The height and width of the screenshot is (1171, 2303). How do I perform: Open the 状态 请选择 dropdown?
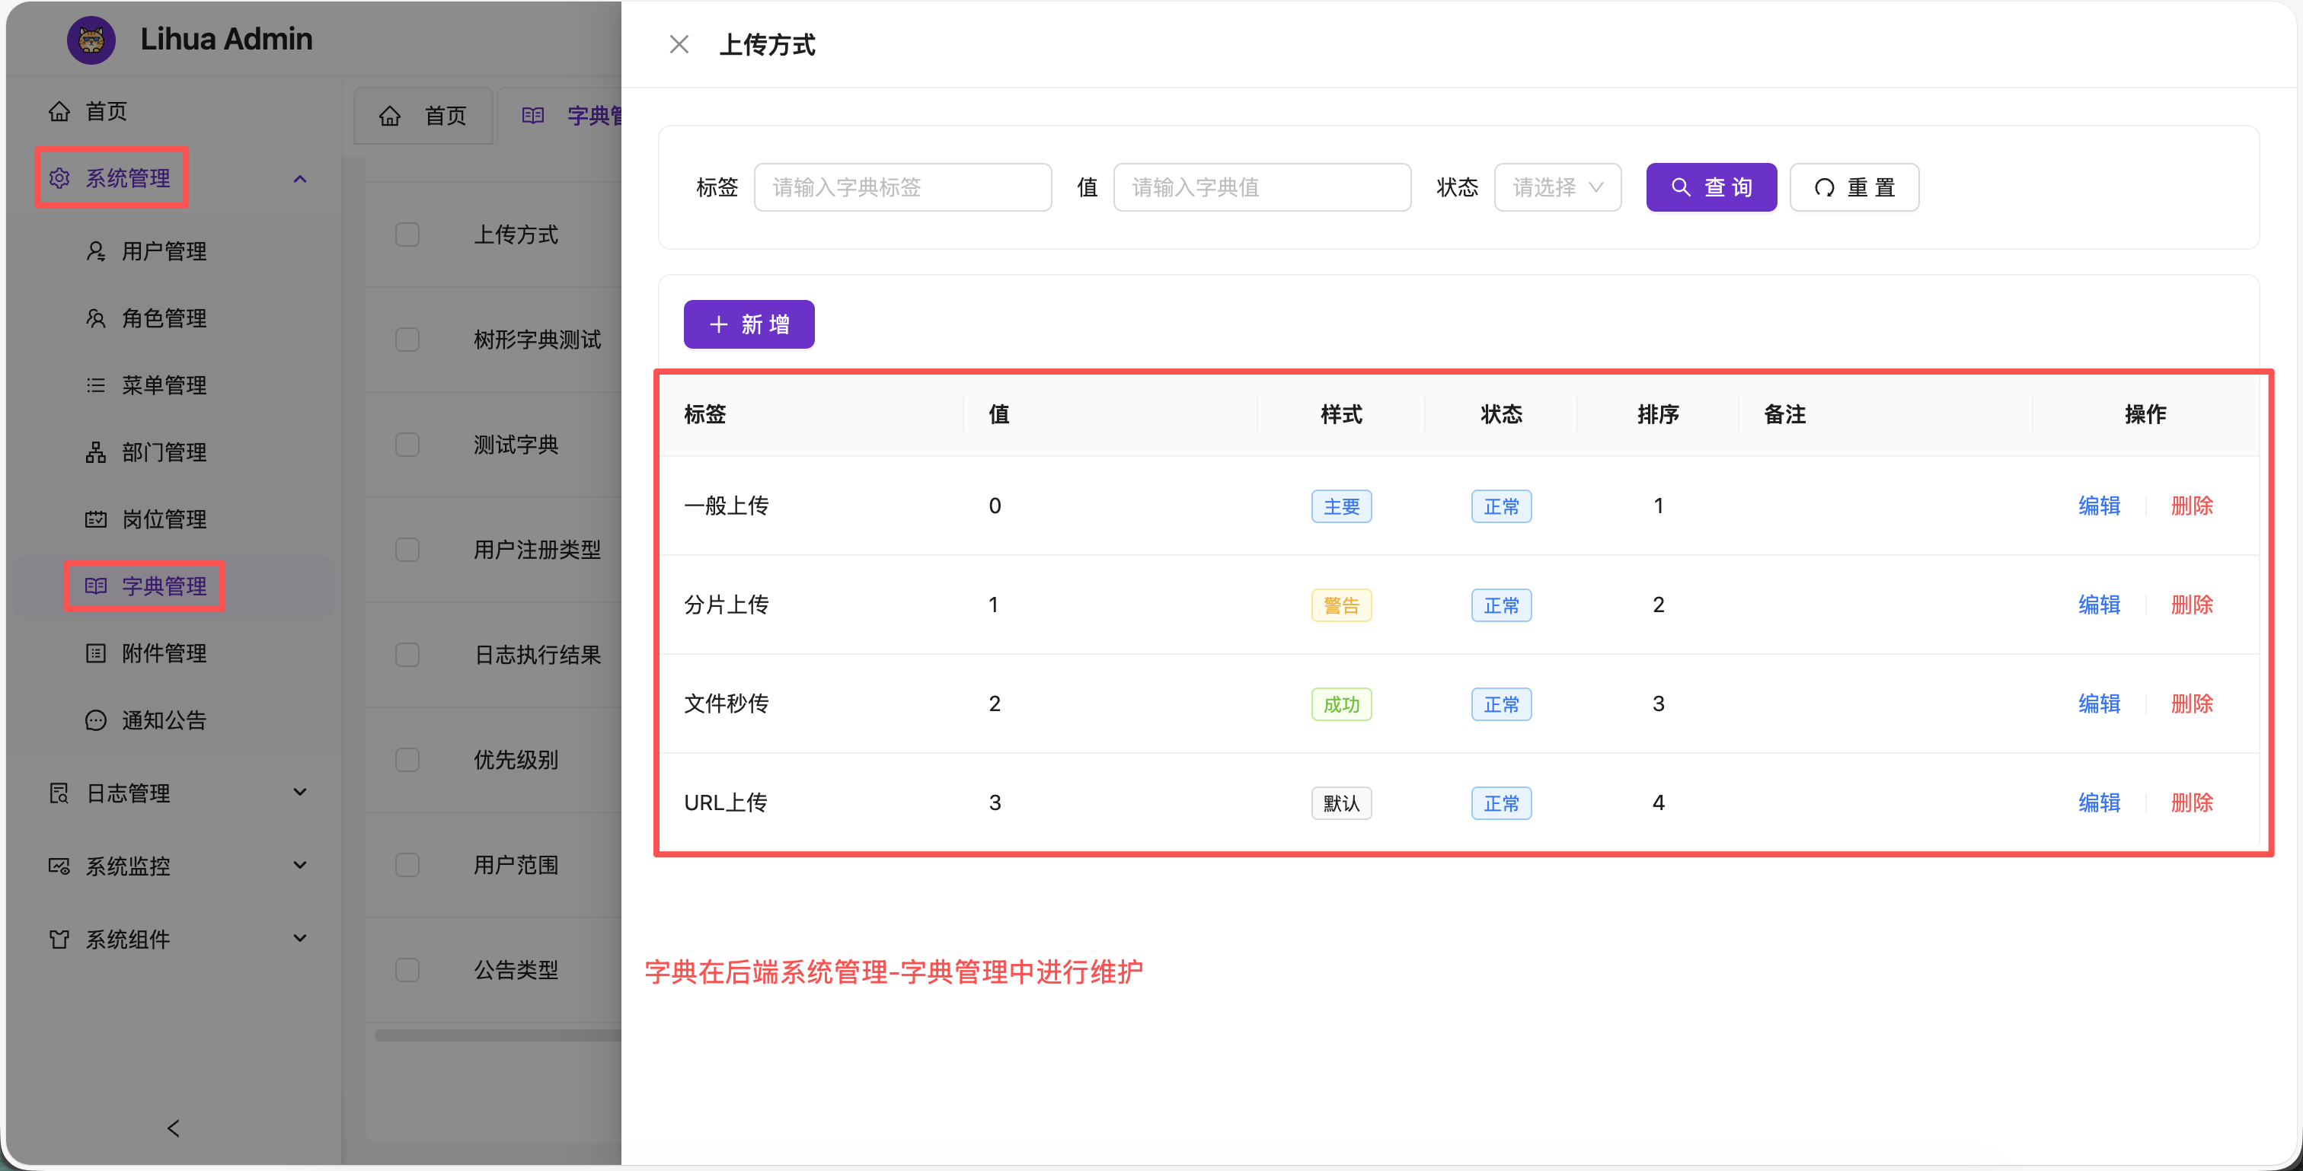[1557, 188]
